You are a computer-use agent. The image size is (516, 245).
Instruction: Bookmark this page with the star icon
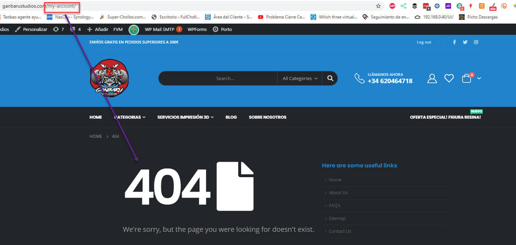[378, 6]
